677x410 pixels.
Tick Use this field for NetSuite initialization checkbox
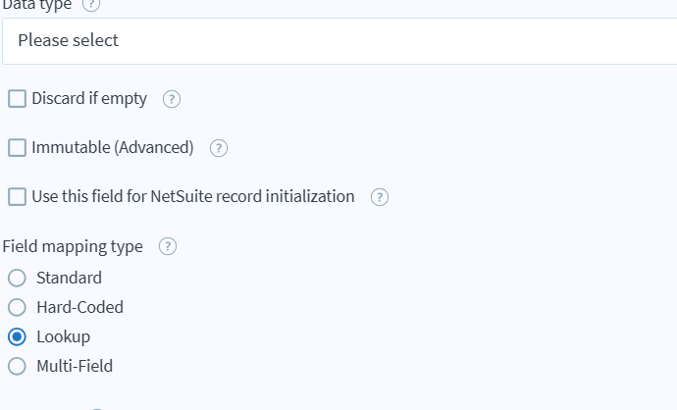tap(17, 196)
